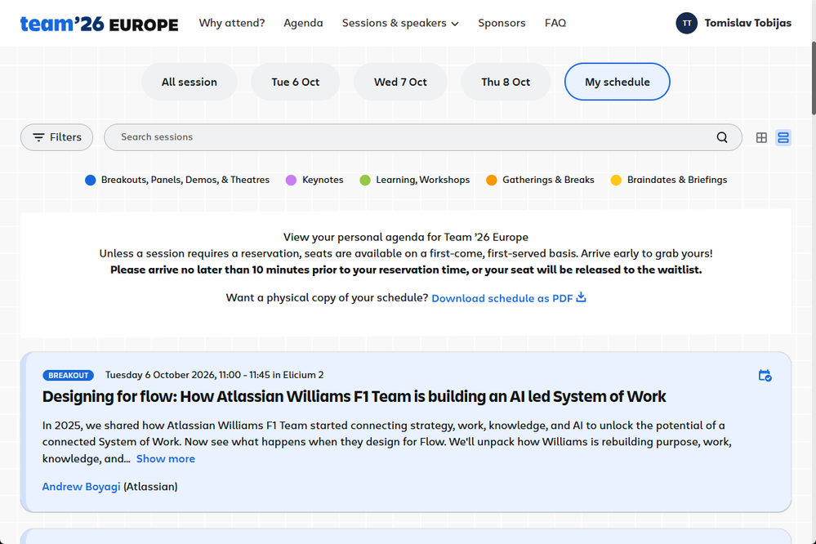
Task: Click the Braindates & Briefings legend label
Action: (x=677, y=181)
